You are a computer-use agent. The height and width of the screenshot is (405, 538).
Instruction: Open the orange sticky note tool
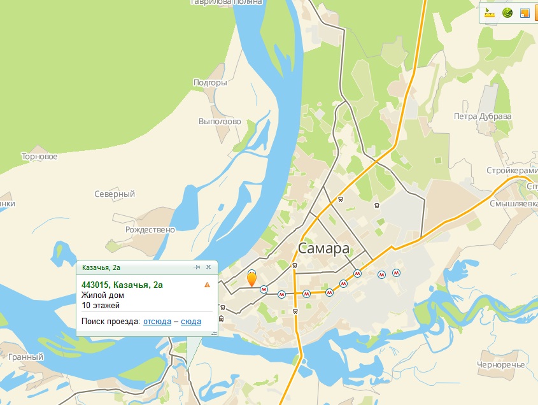pyautogui.click(x=525, y=13)
